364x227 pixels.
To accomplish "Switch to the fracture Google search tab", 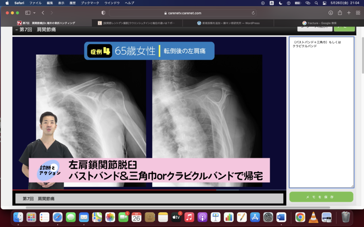I will (x=319, y=23).
